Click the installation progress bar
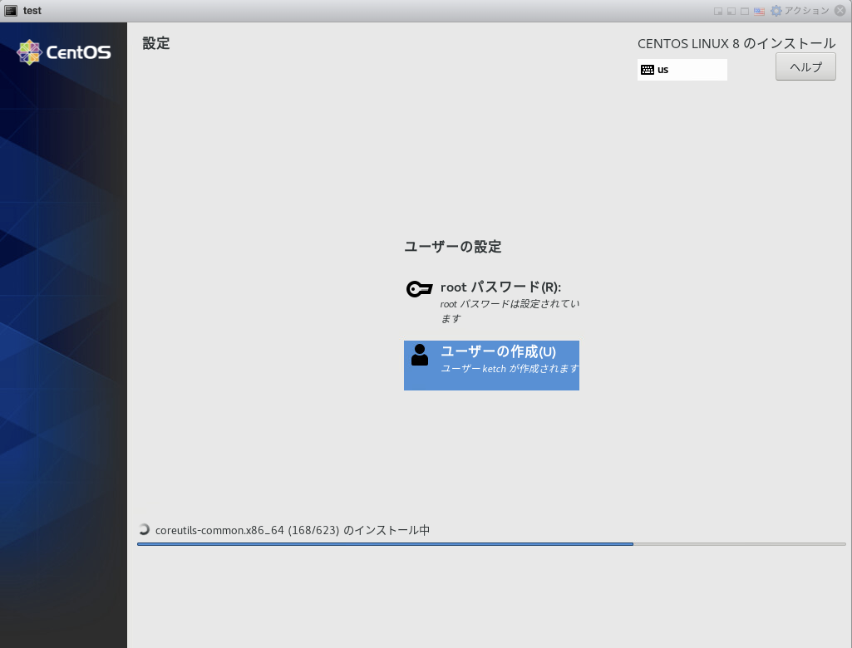852x648 pixels. 491,543
